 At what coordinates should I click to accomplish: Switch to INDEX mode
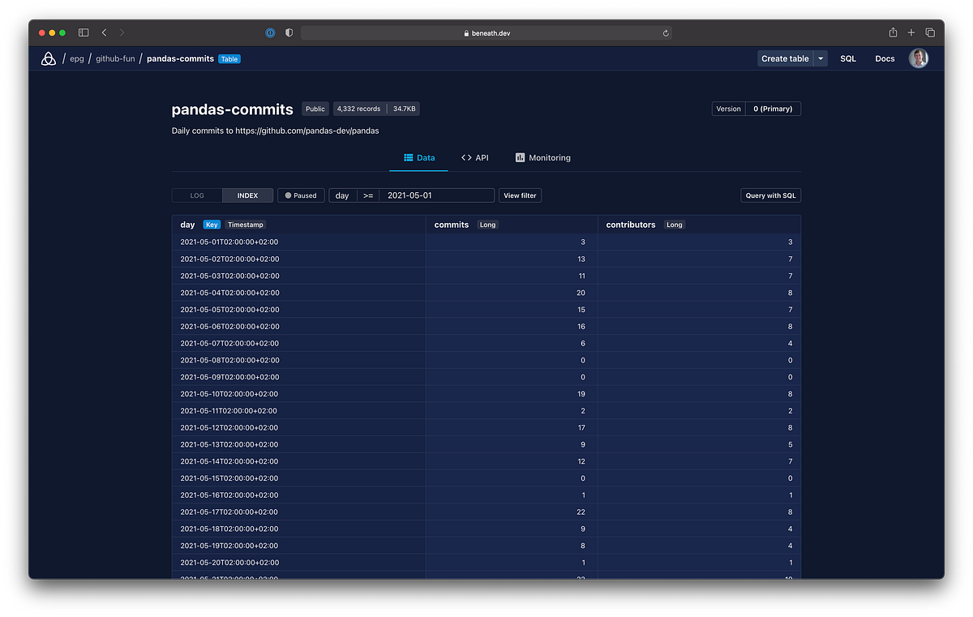247,195
